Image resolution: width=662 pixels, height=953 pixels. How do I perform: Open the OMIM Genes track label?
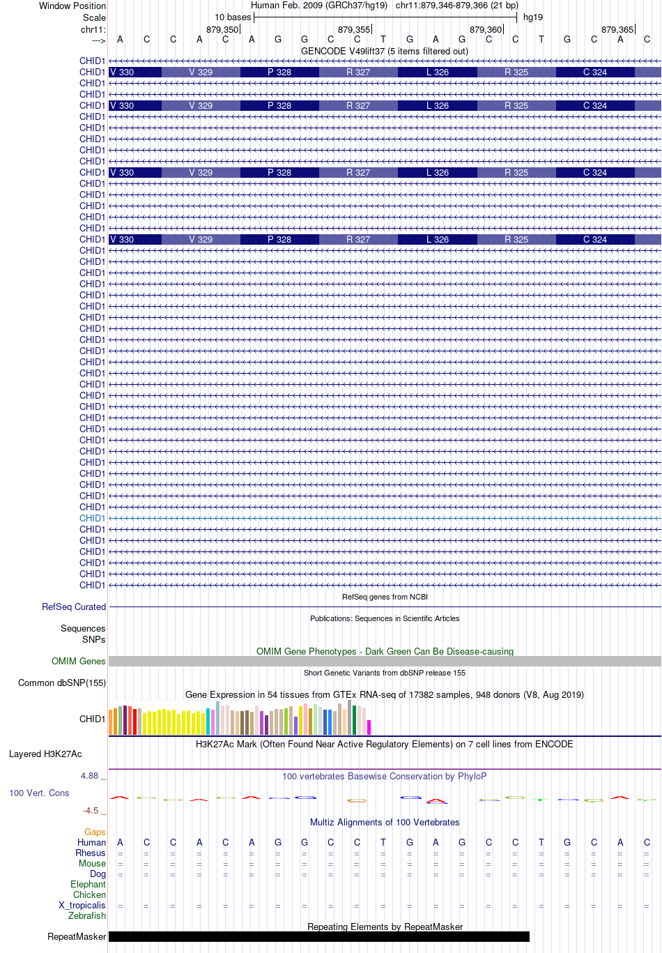tap(79, 662)
